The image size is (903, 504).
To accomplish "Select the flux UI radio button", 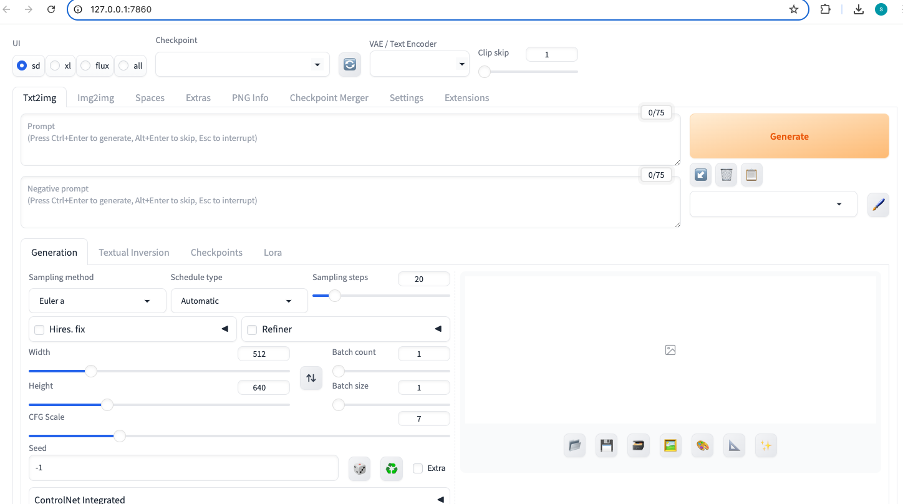I will [x=85, y=65].
